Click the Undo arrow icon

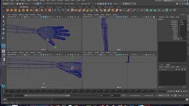25,4
